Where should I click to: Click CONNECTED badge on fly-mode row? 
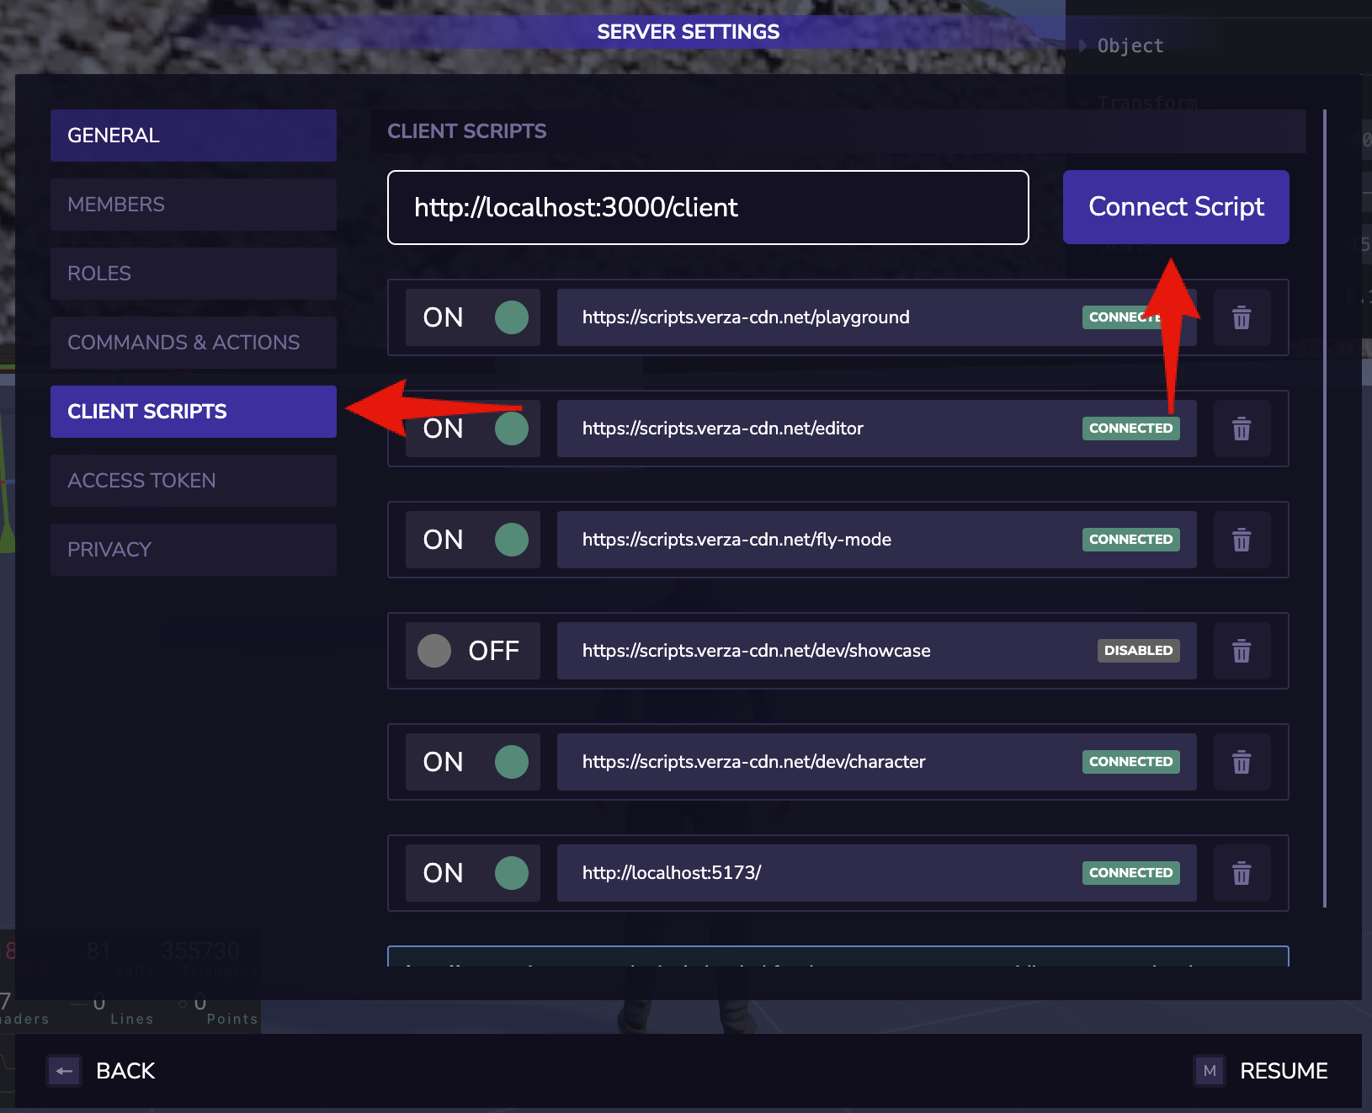(x=1130, y=540)
